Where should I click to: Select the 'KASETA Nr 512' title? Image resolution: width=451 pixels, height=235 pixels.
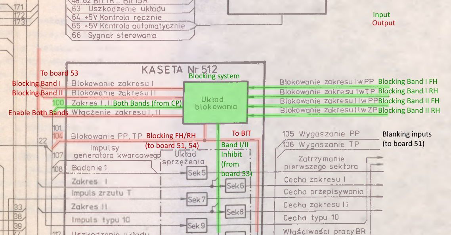[179, 70]
